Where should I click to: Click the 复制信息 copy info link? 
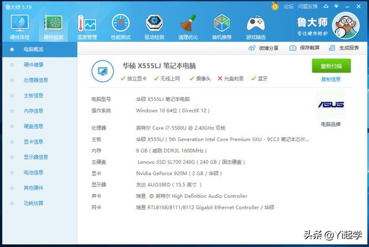click(331, 79)
